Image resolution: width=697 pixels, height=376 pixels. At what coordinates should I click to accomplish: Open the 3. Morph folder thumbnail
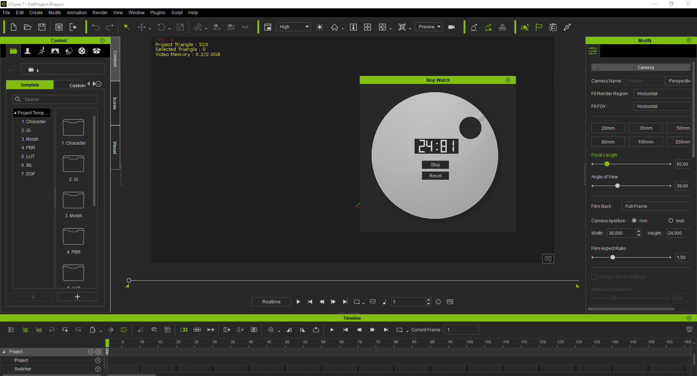click(73, 200)
